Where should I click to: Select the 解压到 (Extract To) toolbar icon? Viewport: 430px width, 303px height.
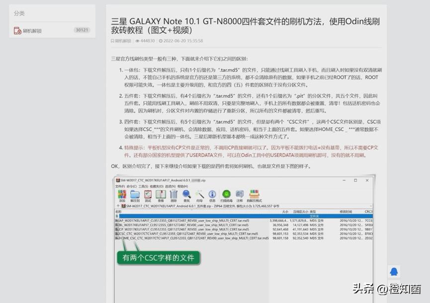[x=135, y=195]
